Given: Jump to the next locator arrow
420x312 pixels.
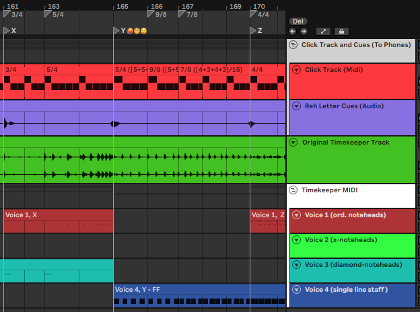Looking at the screenshot, I should [x=304, y=32].
